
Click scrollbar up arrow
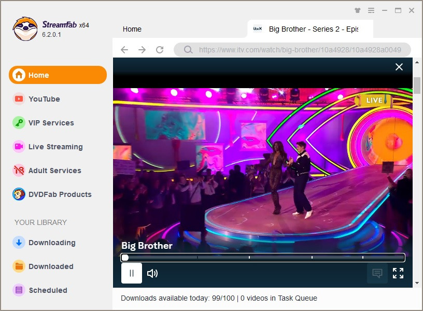click(417, 63)
